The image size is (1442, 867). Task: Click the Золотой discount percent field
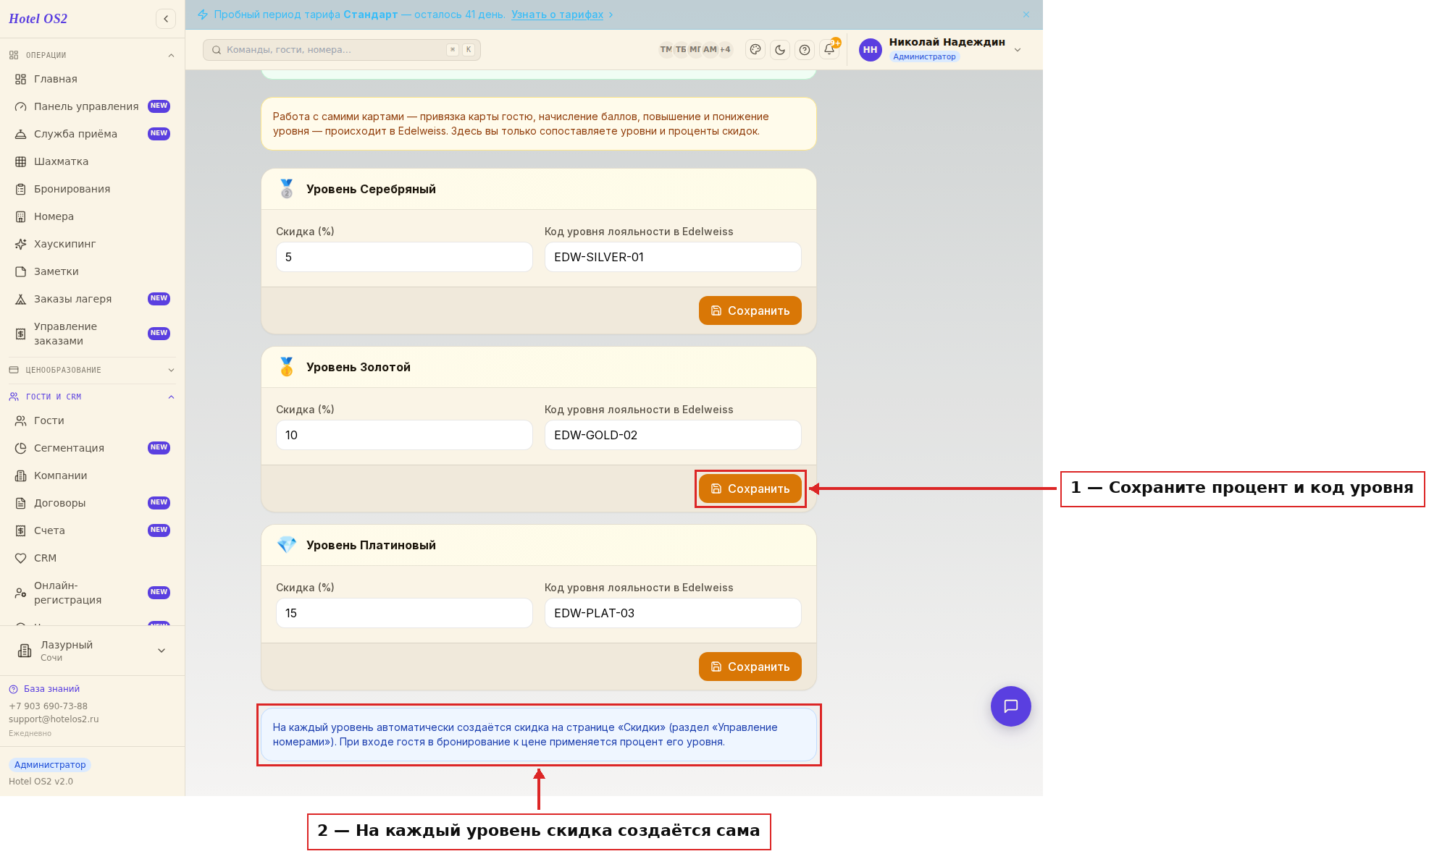[x=404, y=435]
